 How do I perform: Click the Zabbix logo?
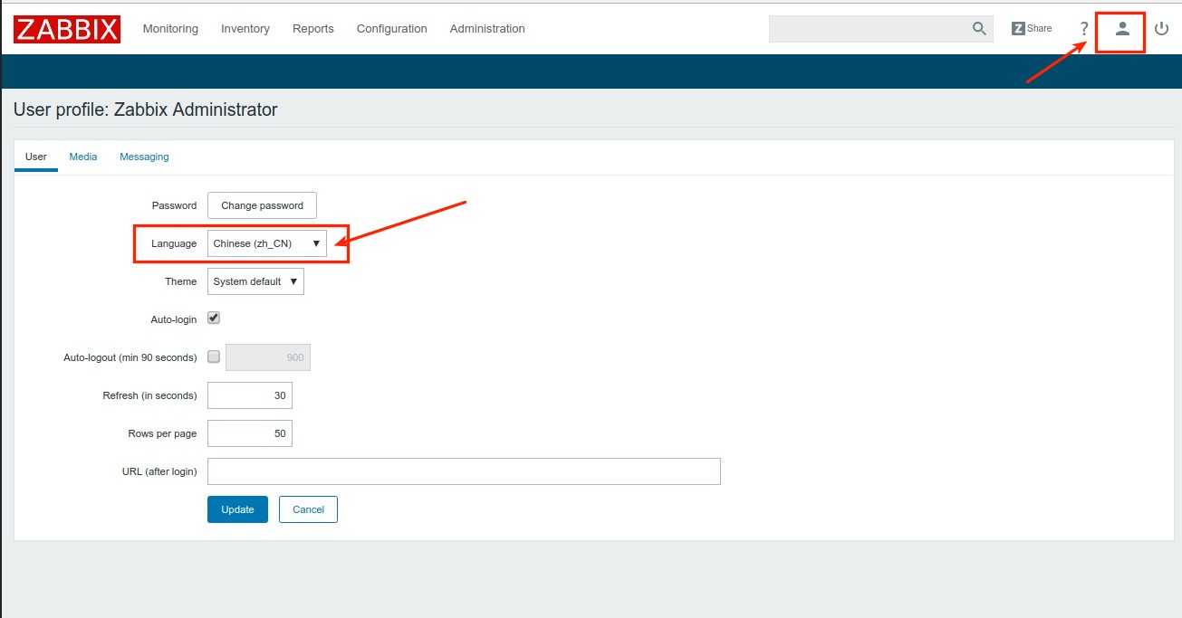[67, 29]
